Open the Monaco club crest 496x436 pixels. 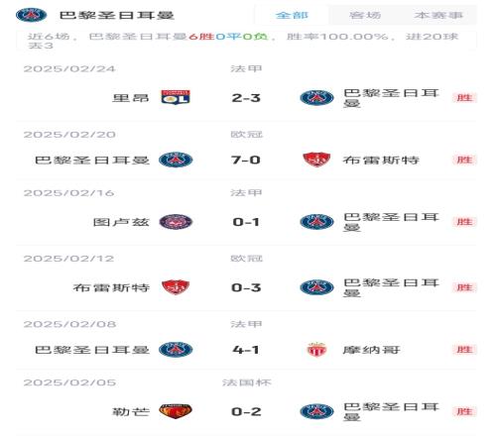[x=316, y=350]
